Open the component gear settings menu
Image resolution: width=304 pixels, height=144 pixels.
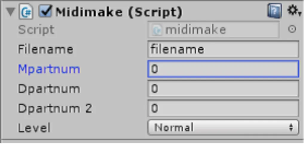pos(294,11)
